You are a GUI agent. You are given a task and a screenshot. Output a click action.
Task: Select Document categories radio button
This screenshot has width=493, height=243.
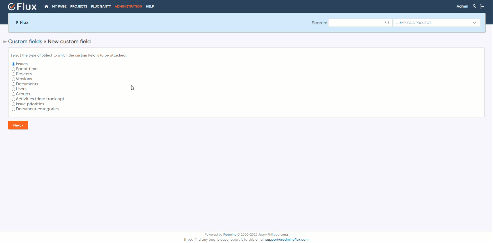pyautogui.click(x=13, y=109)
